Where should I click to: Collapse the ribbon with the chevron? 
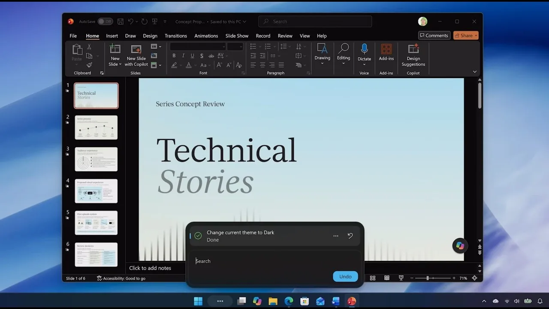[x=474, y=72]
